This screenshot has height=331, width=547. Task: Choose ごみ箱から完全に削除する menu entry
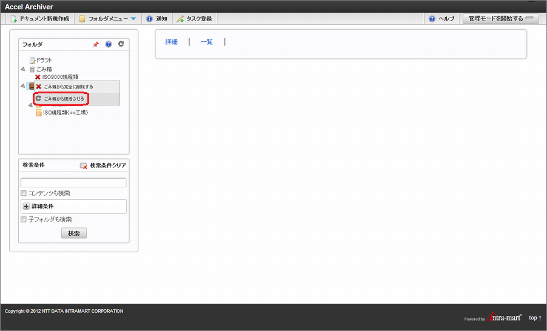tap(77, 87)
